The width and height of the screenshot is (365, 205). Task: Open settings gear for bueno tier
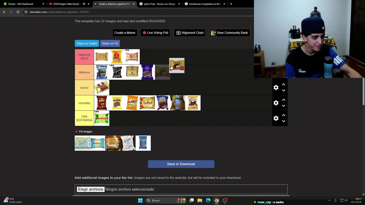coord(276,88)
